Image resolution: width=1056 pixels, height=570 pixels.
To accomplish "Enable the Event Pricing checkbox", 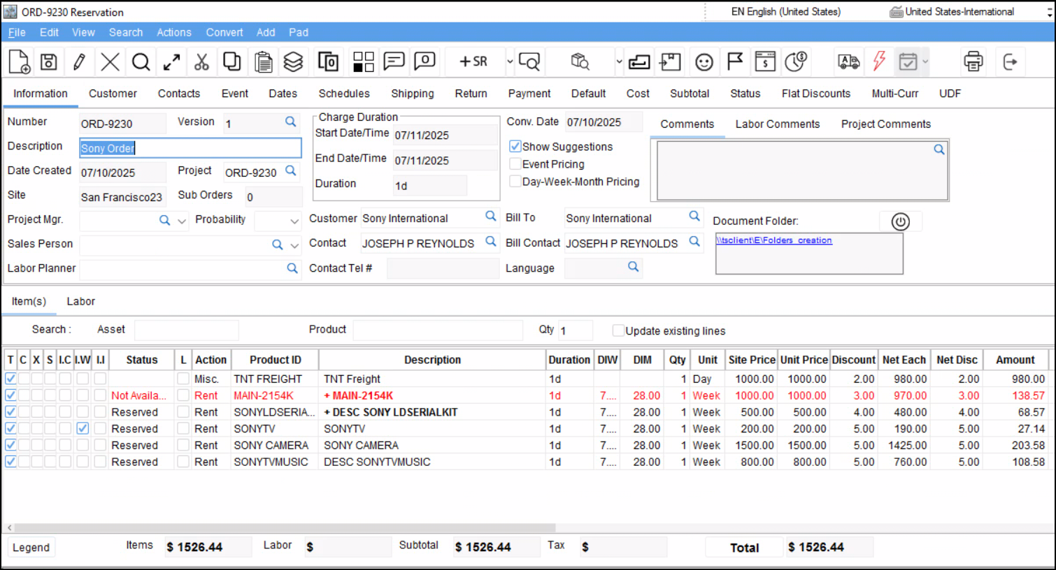I will (515, 164).
